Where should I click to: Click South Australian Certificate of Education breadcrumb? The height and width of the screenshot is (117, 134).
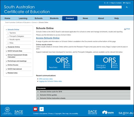click(x=17, y=23)
